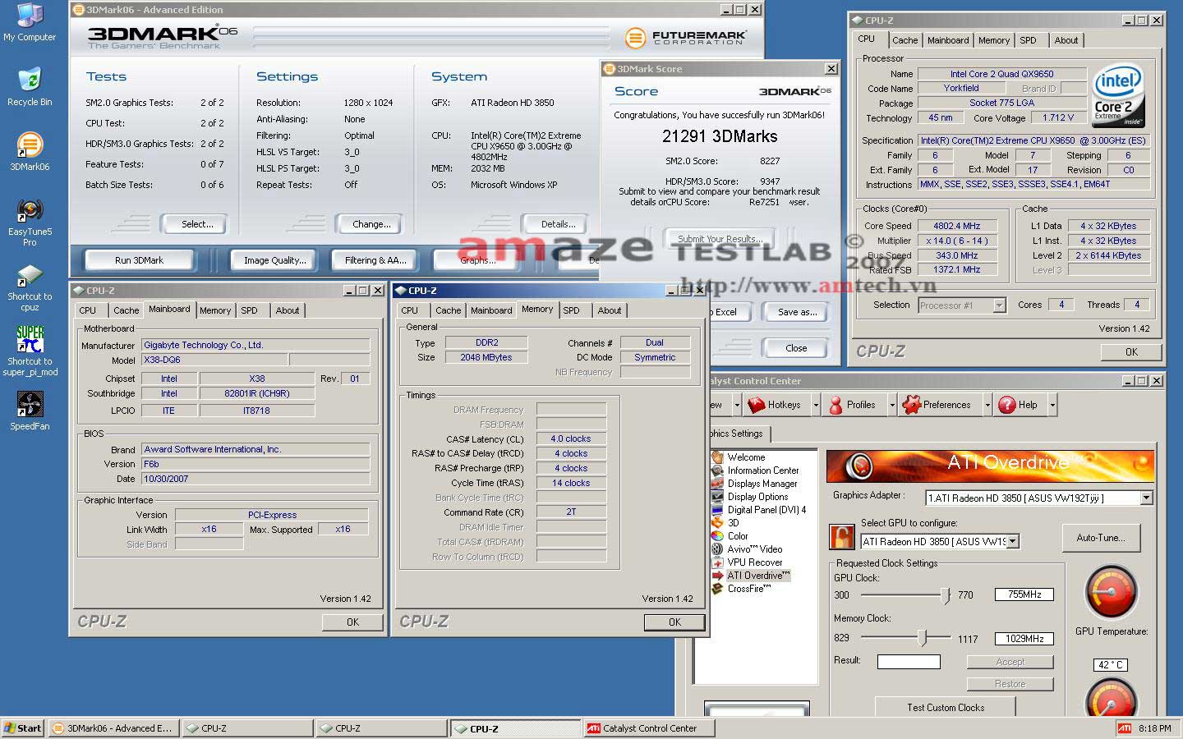This screenshot has height=739, width=1183.
Task: Select Digital Panel (DVI) 4 entry
Action: click(x=766, y=510)
